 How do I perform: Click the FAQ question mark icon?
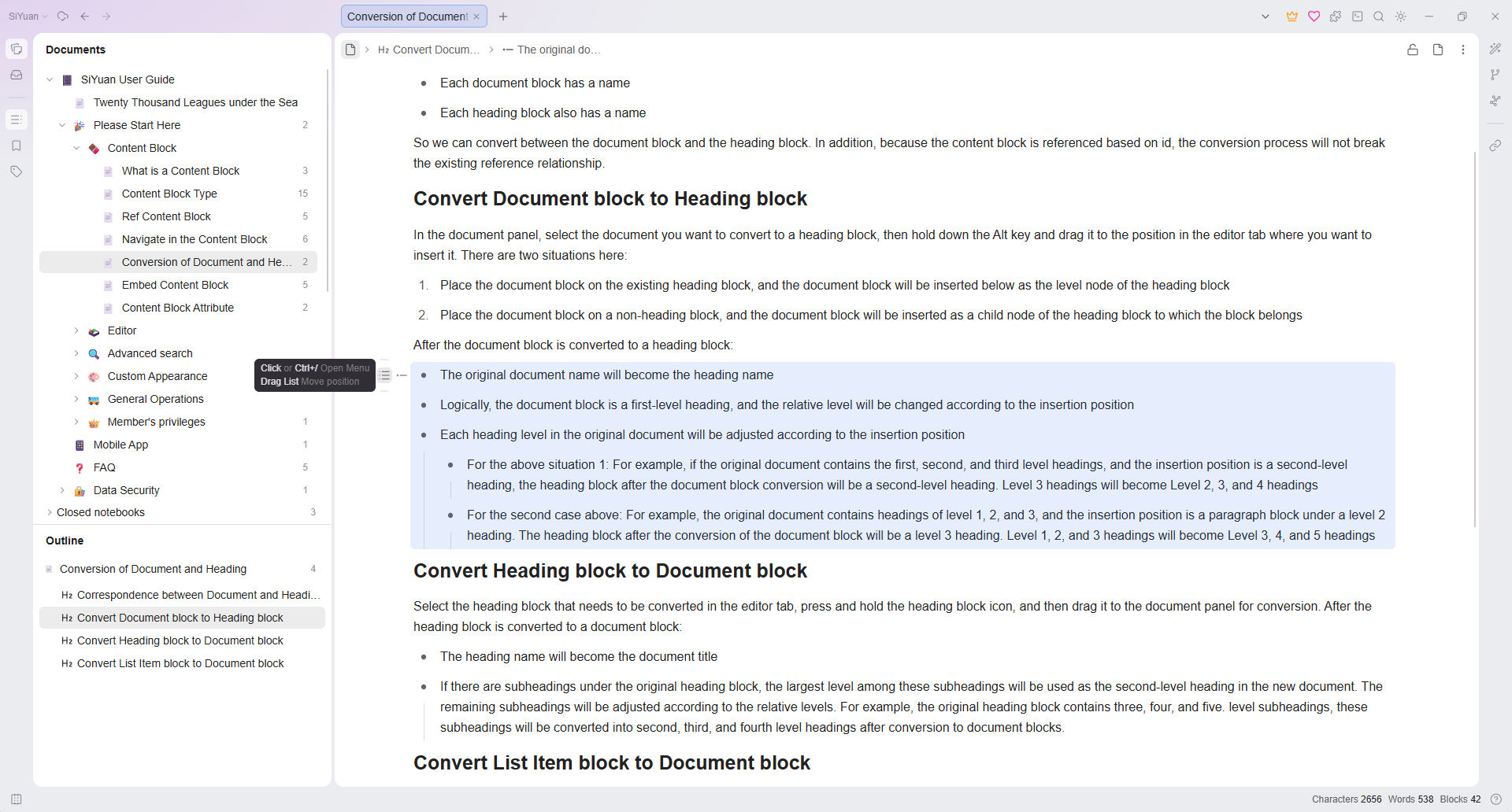coord(80,468)
